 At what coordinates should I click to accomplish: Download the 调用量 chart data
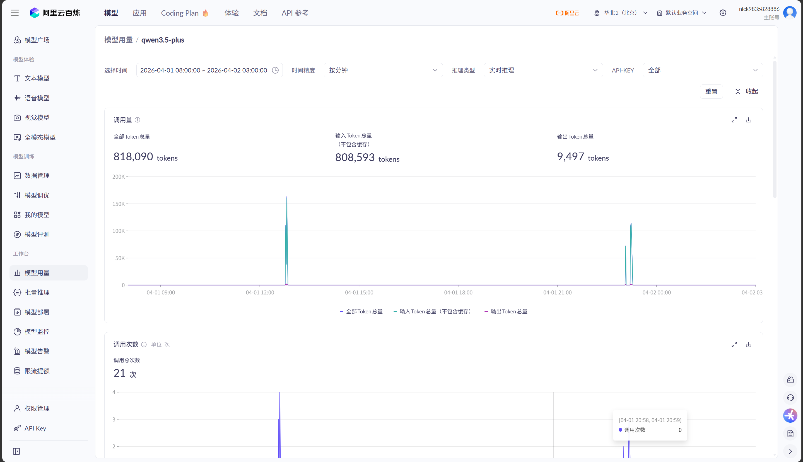(x=748, y=120)
